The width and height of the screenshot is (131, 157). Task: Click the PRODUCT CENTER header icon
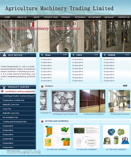4,87
